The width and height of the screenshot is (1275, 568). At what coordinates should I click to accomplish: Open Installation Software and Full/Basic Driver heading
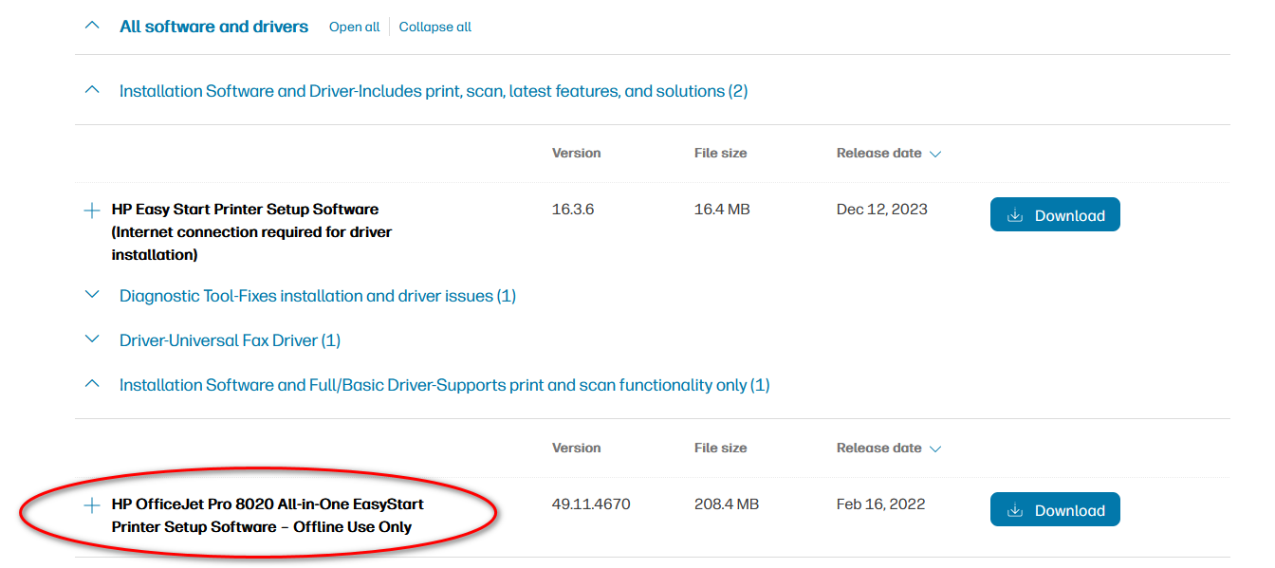click(x=445, y=385)
